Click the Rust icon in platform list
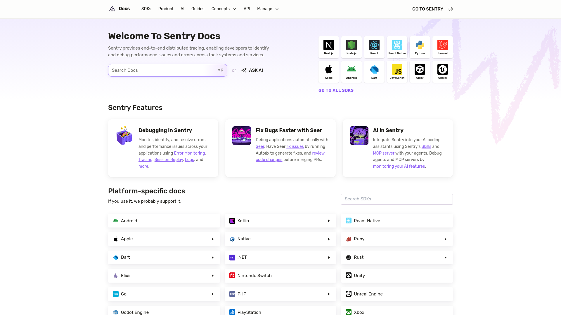Screen dimensions: 561x315 click(349, 258)
